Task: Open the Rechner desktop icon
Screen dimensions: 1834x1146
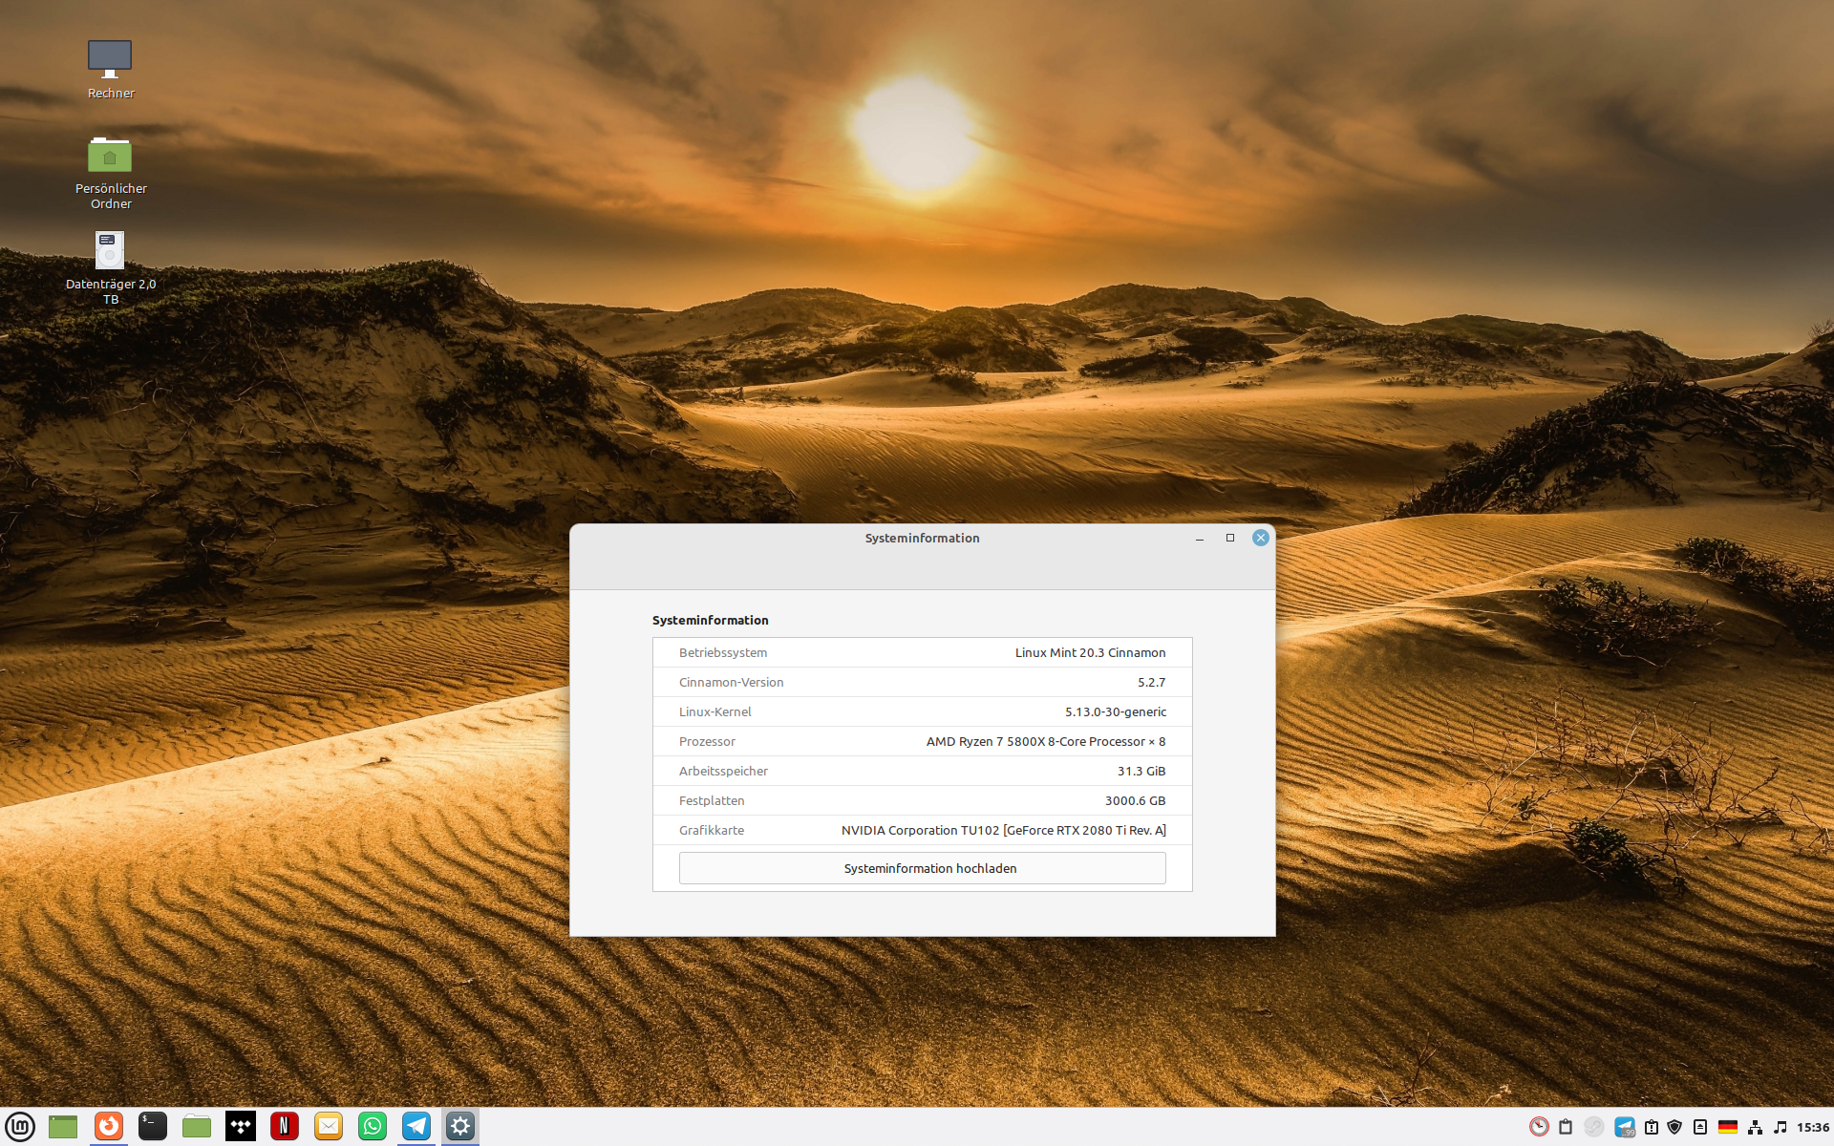Action: [110, 60]
